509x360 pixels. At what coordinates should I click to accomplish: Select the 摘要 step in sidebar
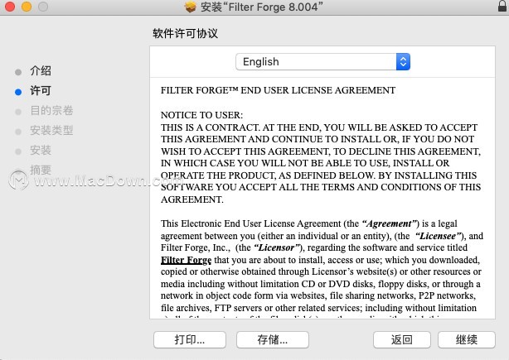41,170
